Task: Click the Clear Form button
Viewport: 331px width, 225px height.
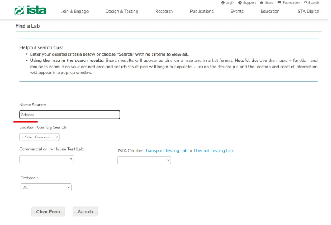Action: point(48,212)
